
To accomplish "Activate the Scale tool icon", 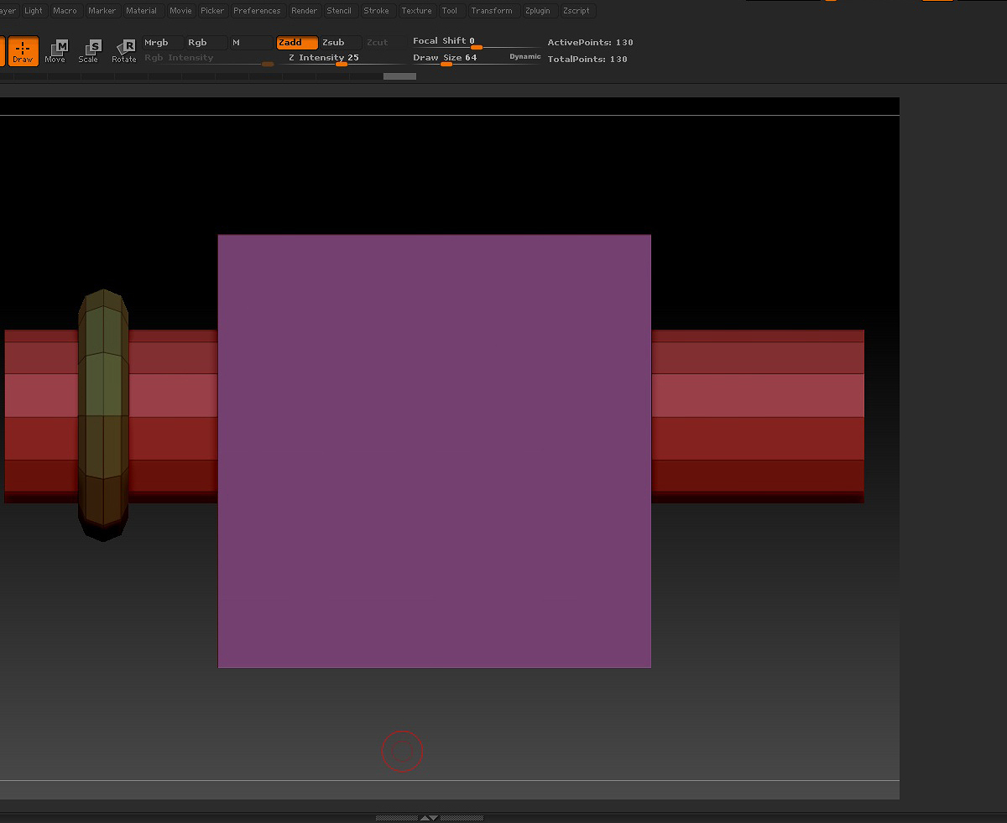I will coord(88,51).
